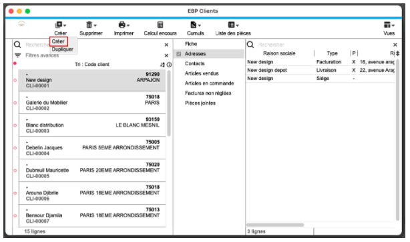Open the Contacts section
The height and width of the screenshot is (242, 410).
pos(194,64)
